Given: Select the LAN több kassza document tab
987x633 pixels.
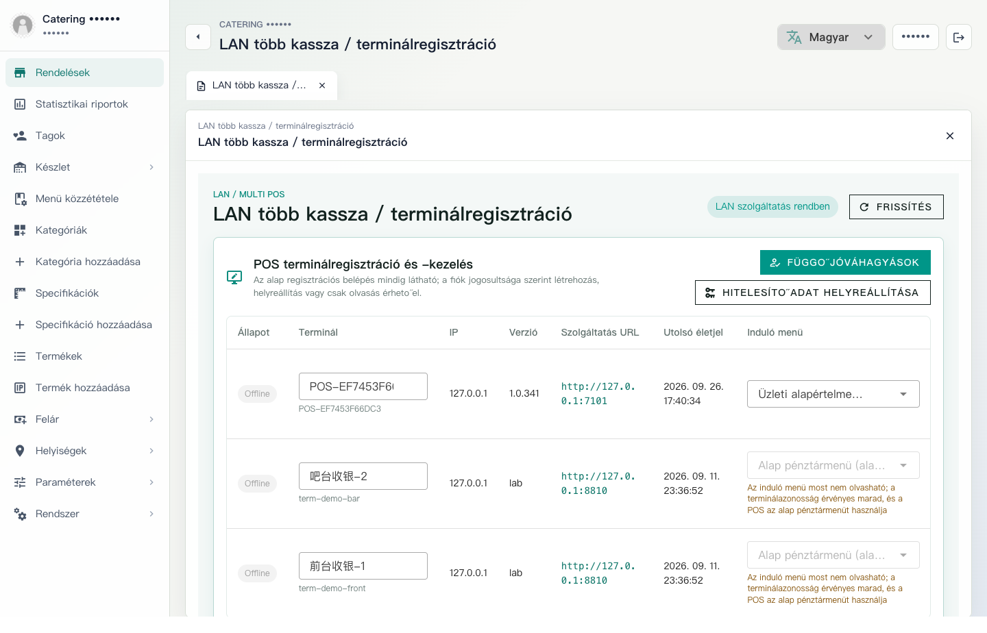Looking at the screenshot, I should pyautogui.click(x=261, y=86).
